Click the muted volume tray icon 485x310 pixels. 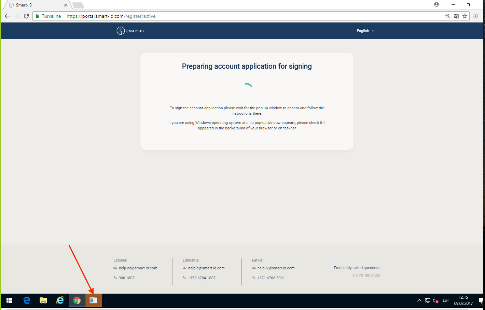click(436, 300)
